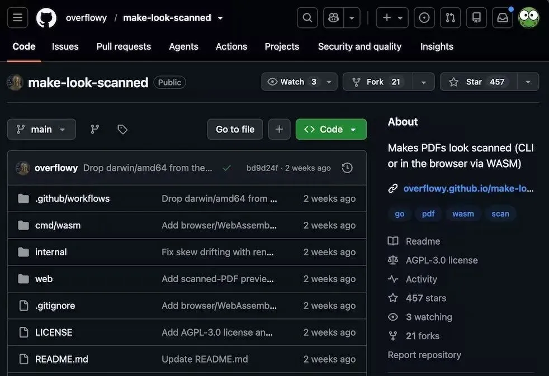549x376 pixels.
Task: Open commit message Update README.md
Action: click(205, 359)
